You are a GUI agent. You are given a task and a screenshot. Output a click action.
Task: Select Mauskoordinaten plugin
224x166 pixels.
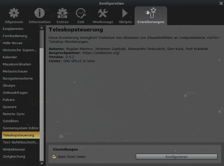point(21,64)
